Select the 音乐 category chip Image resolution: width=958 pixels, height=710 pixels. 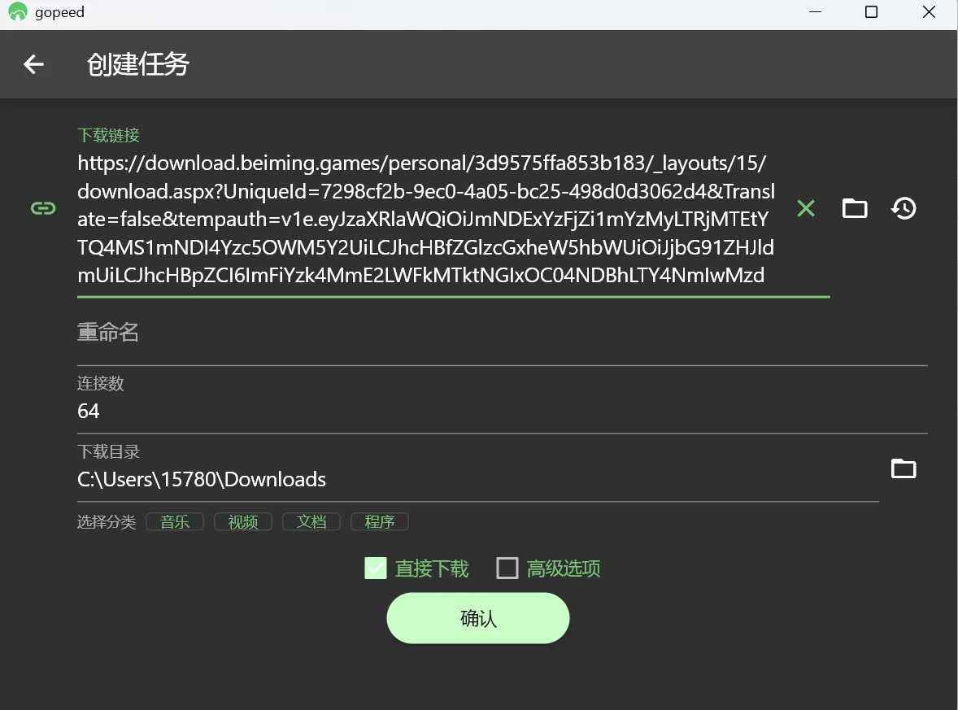click(x=175, y=522)
